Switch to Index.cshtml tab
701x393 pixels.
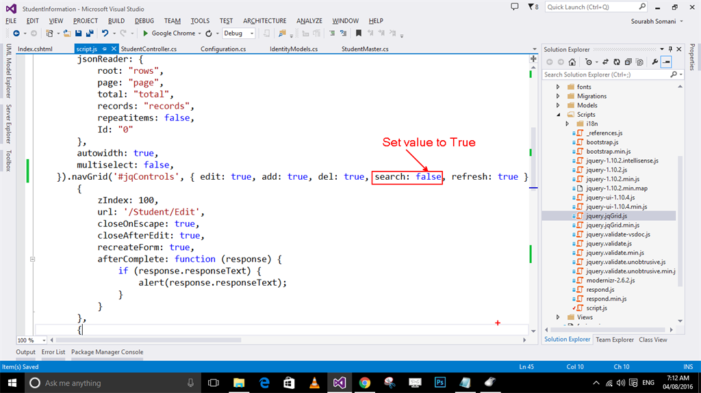coord(36,49)
